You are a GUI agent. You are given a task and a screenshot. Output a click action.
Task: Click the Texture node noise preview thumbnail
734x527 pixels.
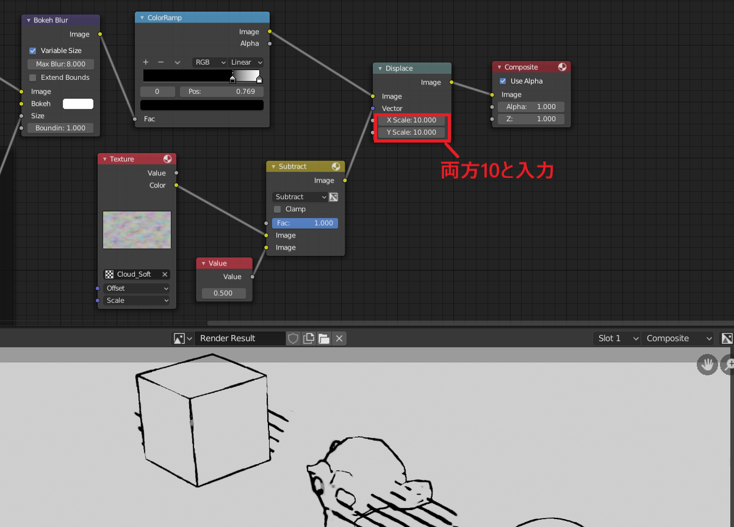pos(137,230)
